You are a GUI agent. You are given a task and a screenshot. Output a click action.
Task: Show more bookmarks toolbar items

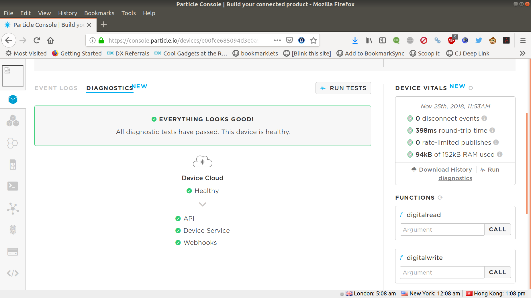[x=522, y=53]
